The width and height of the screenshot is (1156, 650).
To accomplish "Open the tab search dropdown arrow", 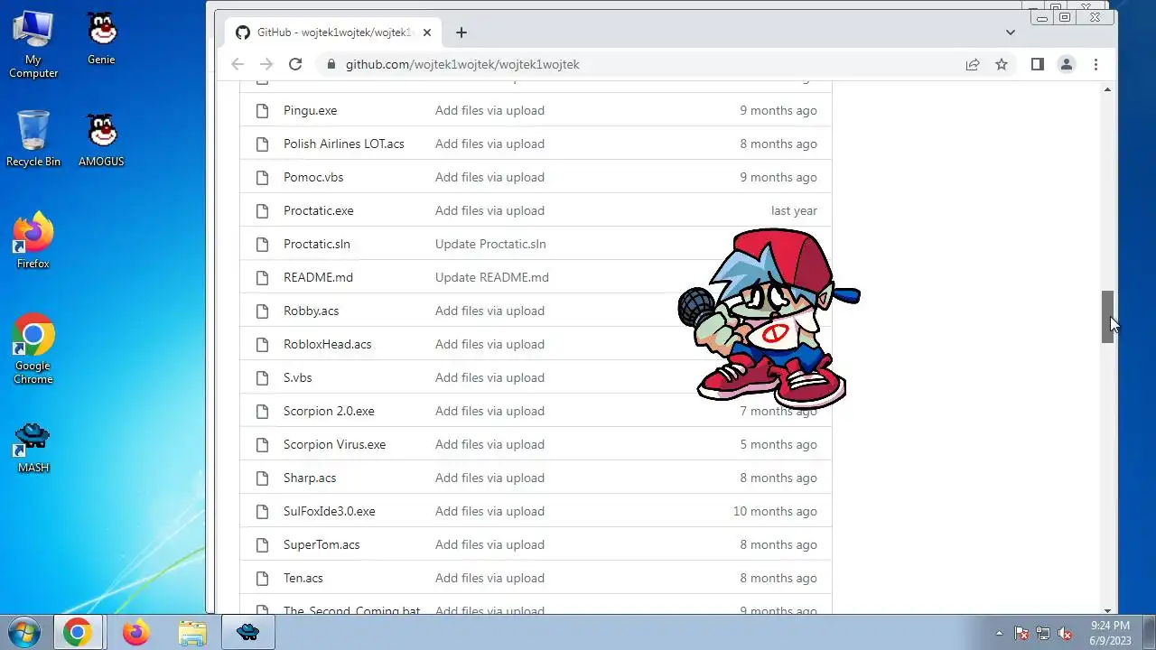I will click(1010, 32).
